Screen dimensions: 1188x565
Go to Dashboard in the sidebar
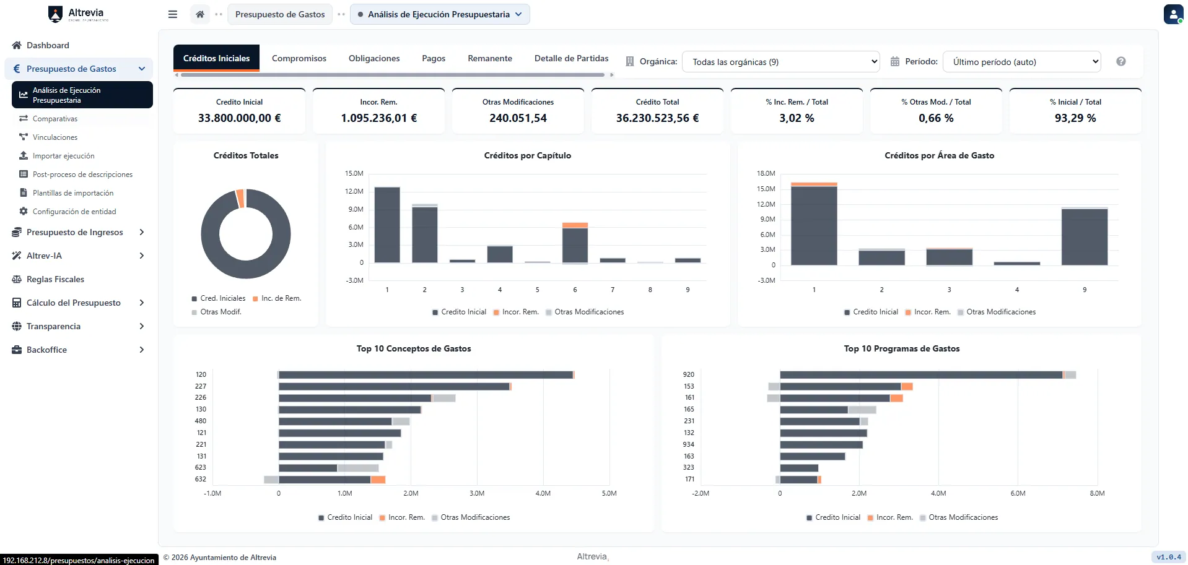click(48, 45)
